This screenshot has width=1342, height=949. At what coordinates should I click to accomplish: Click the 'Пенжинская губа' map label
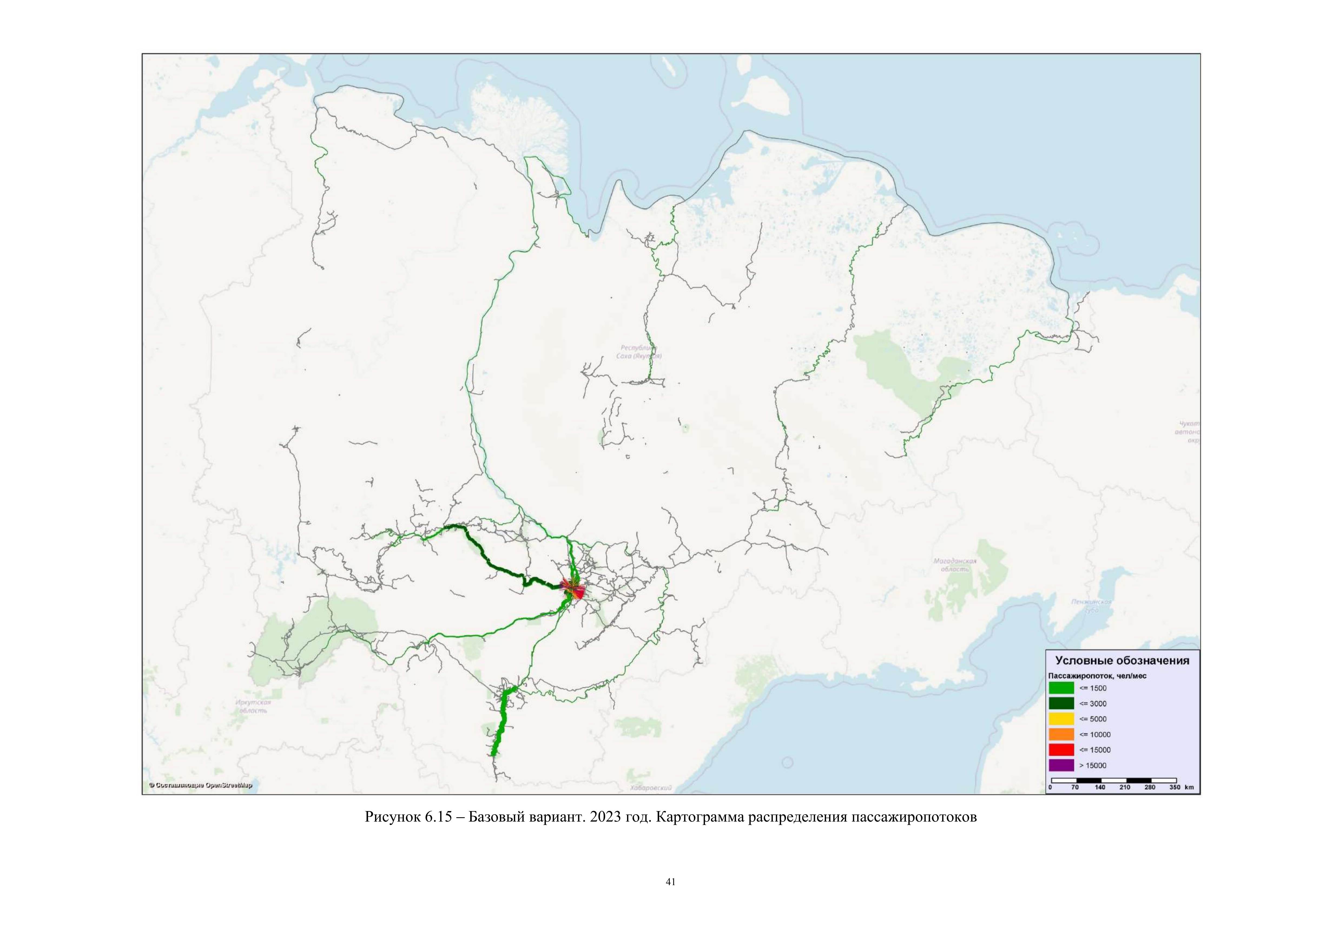[1091, 605]
